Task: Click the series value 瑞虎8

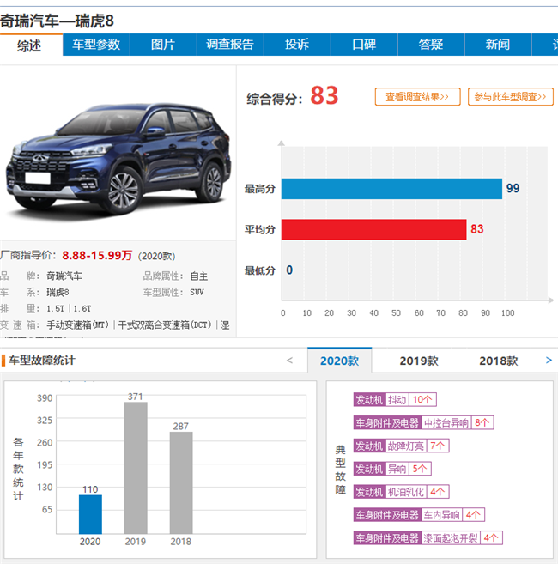Action: pos(58,292)
